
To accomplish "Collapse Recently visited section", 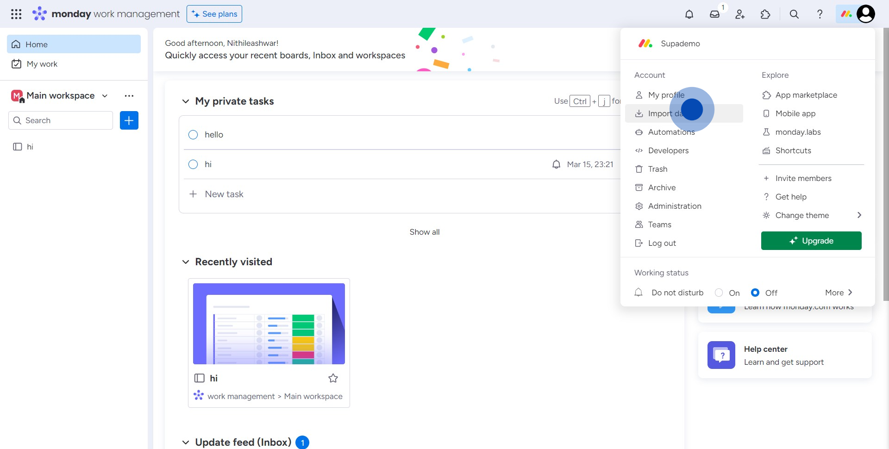I will tap(186, 262).
